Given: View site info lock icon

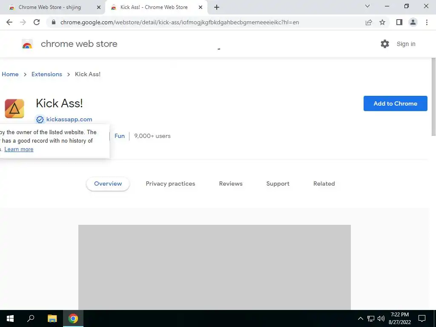Looking at the screenshot, I should [54, 22].
